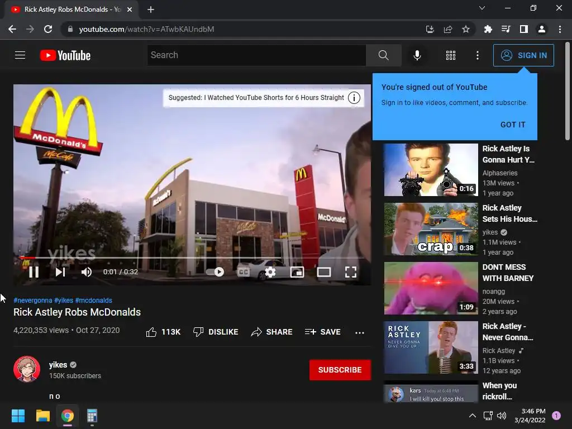Open the yikes channel avatar
572x429 pixels.
click(x=27, y=369)
